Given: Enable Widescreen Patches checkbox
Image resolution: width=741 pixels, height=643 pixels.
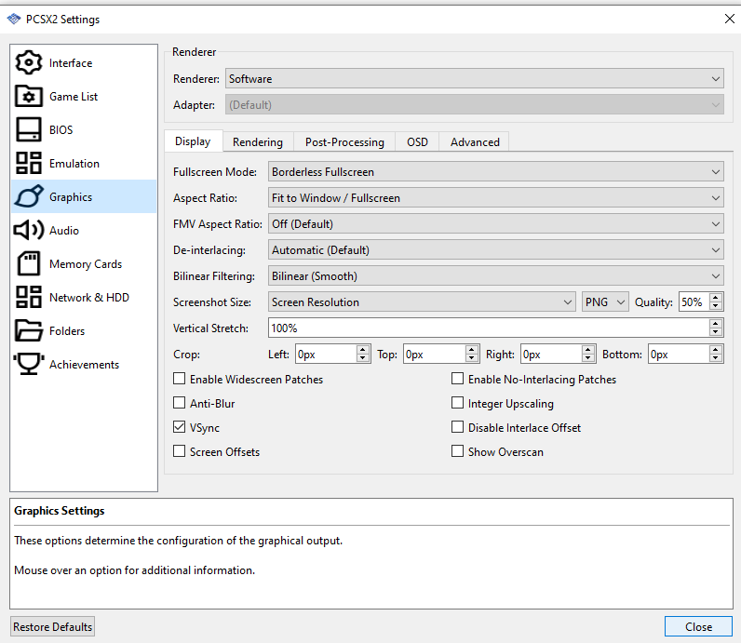Looking at the screenshot, I should [x=179, y=379].
